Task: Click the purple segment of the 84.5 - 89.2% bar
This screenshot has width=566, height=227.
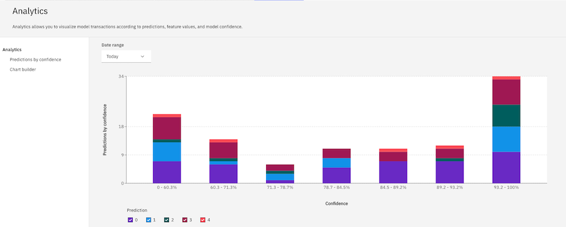Action: 393,172
